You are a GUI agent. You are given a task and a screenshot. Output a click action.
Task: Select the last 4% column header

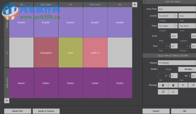[120, 4]
